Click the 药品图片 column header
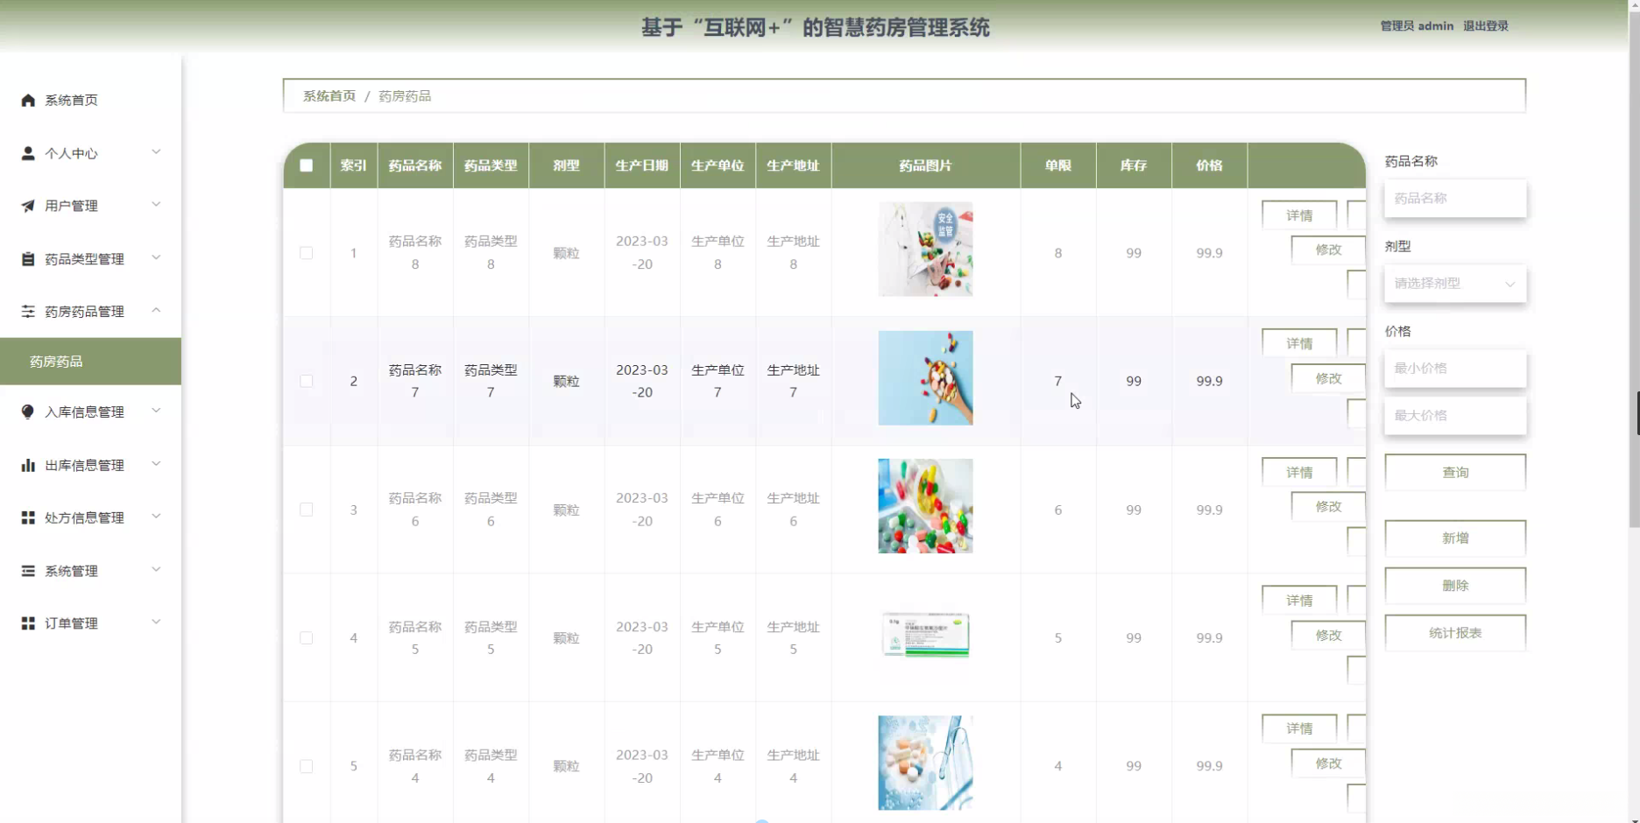Screen dimensions: 1640x823 point(925,165)
